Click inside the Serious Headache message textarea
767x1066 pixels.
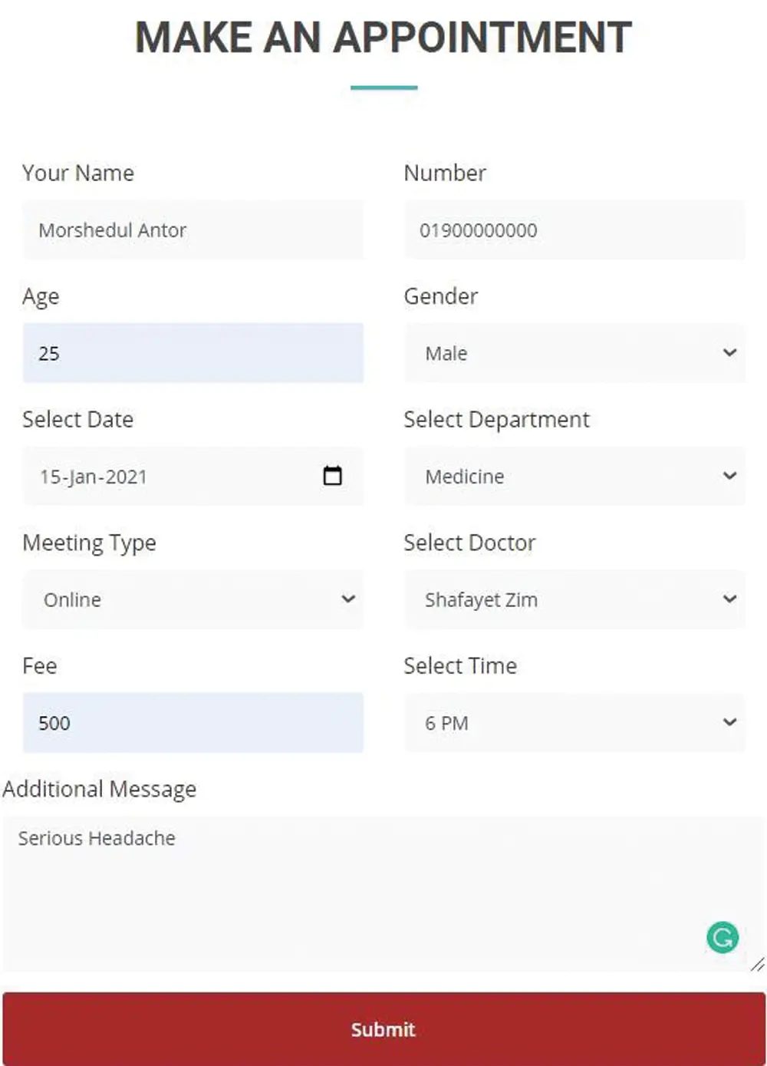[x=383, y=894]
